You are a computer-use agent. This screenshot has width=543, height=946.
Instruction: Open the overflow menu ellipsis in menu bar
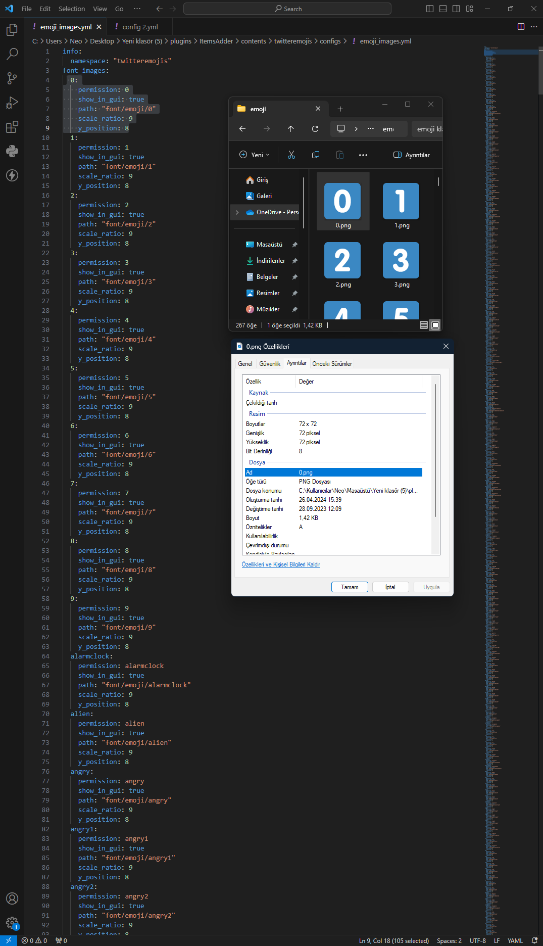click(x=137, y=9)
